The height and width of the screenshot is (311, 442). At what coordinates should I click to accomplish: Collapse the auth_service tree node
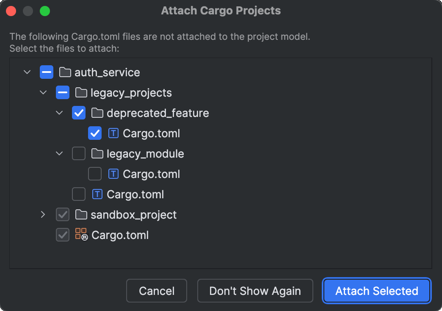click(27, 72)
